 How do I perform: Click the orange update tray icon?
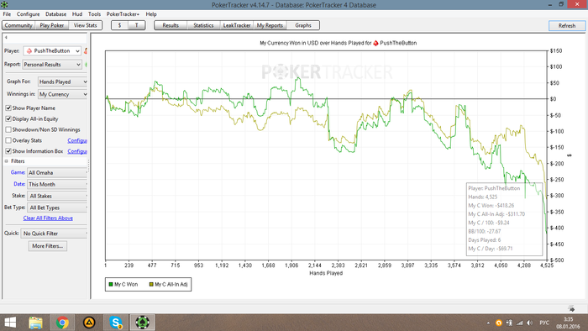point(499,323)
